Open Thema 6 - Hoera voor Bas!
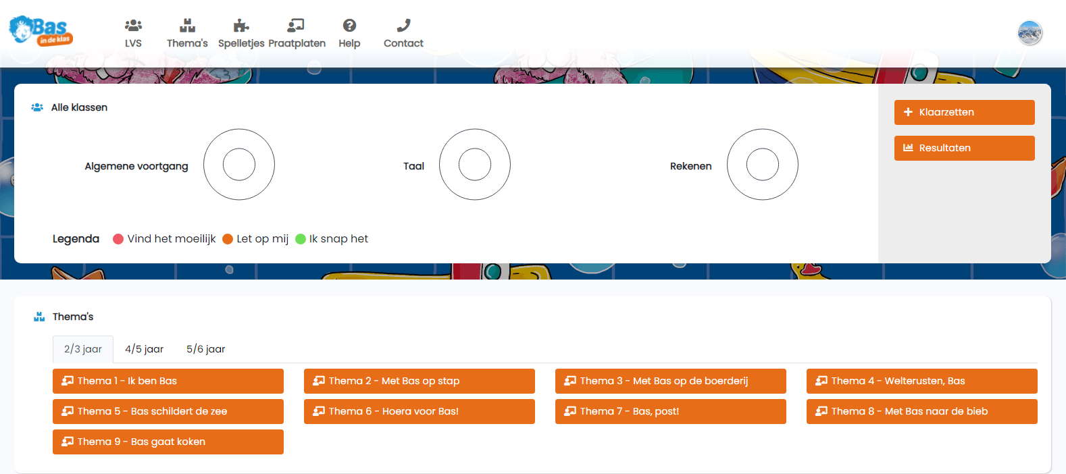The height and width of the screenshot is (474, 1066). [420, 411]
